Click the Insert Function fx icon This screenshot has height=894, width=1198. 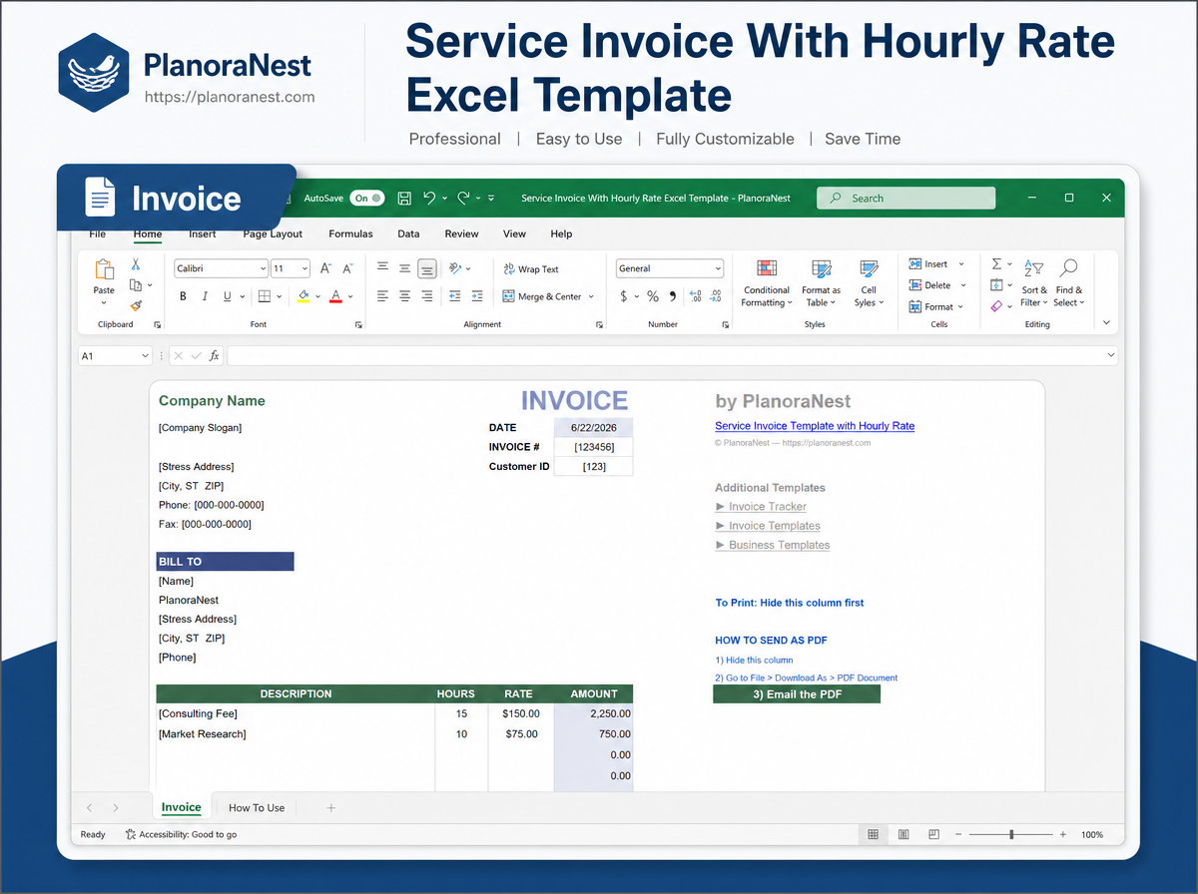tap(215, 355)
